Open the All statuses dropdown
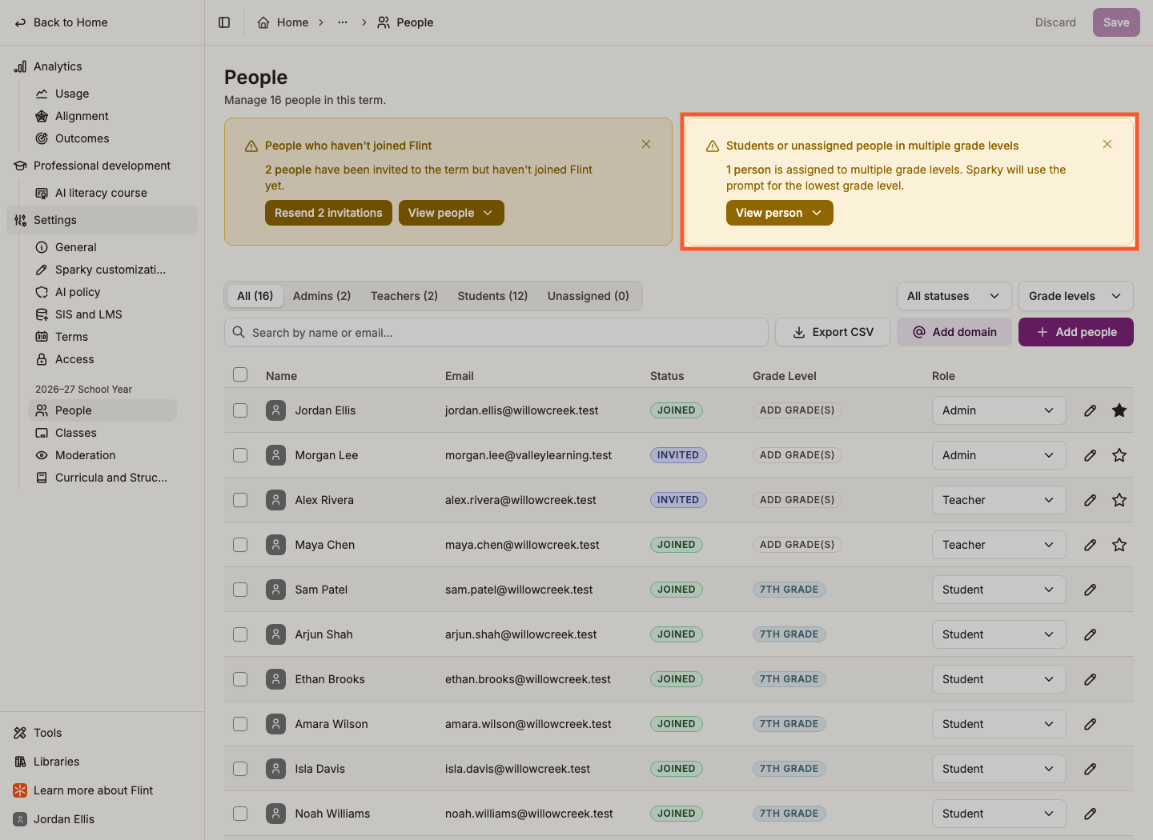Viewport: 1153px width, 840px height. (x=954, y=296)
